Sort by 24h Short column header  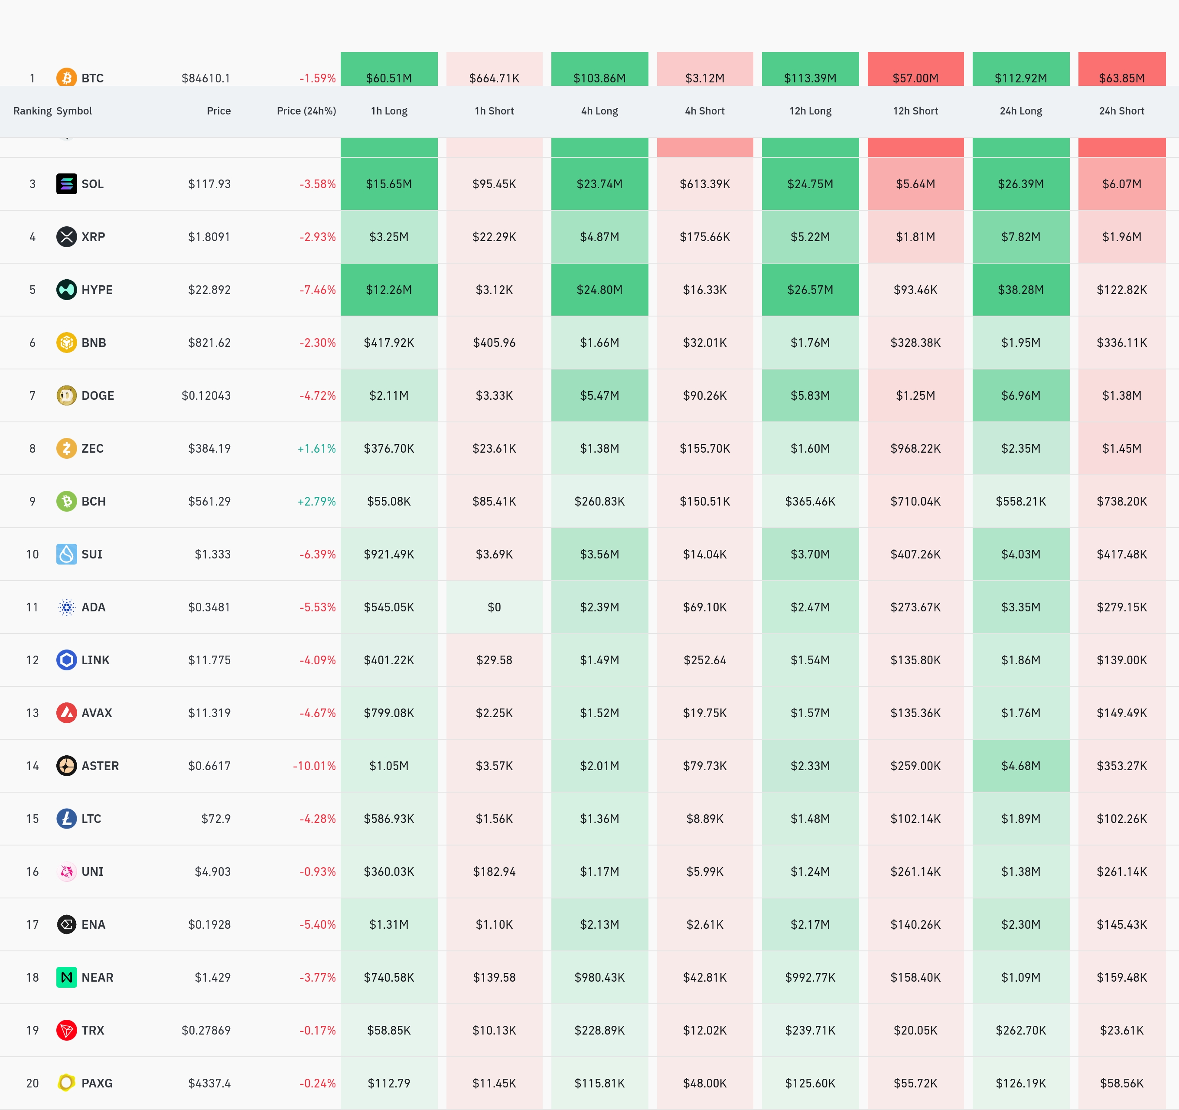click(1121, 111)
